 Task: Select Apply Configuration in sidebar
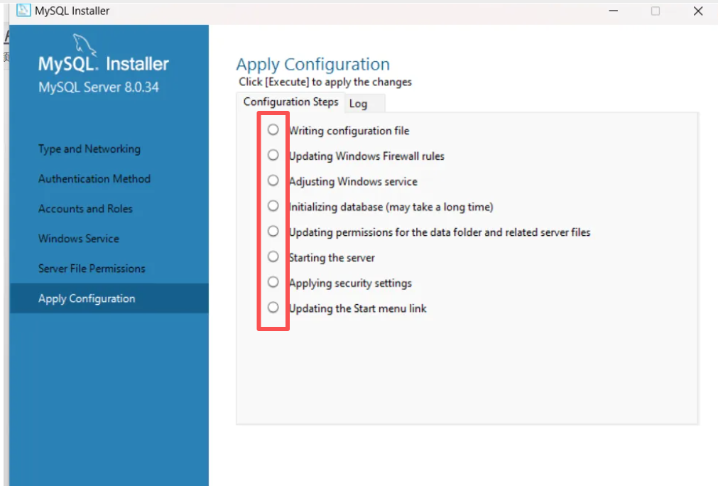(x=109, y=298)
